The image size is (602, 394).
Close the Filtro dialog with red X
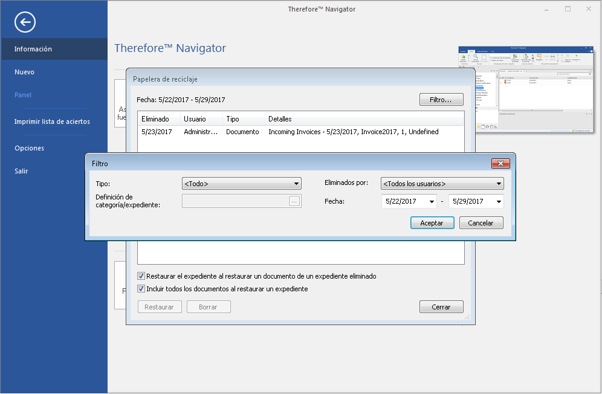pos(500,163)
